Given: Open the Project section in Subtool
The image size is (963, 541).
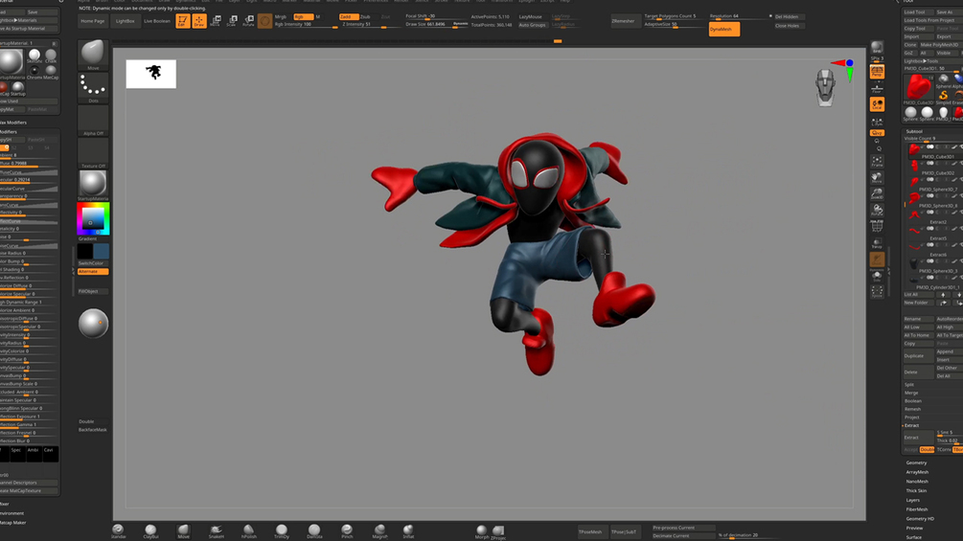Looking at the screenshot, I should pyautogui.click(x=912, y=417).
